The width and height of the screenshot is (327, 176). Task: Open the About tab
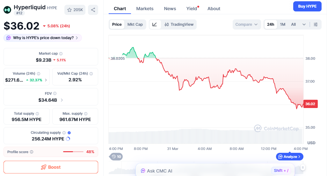214,9
